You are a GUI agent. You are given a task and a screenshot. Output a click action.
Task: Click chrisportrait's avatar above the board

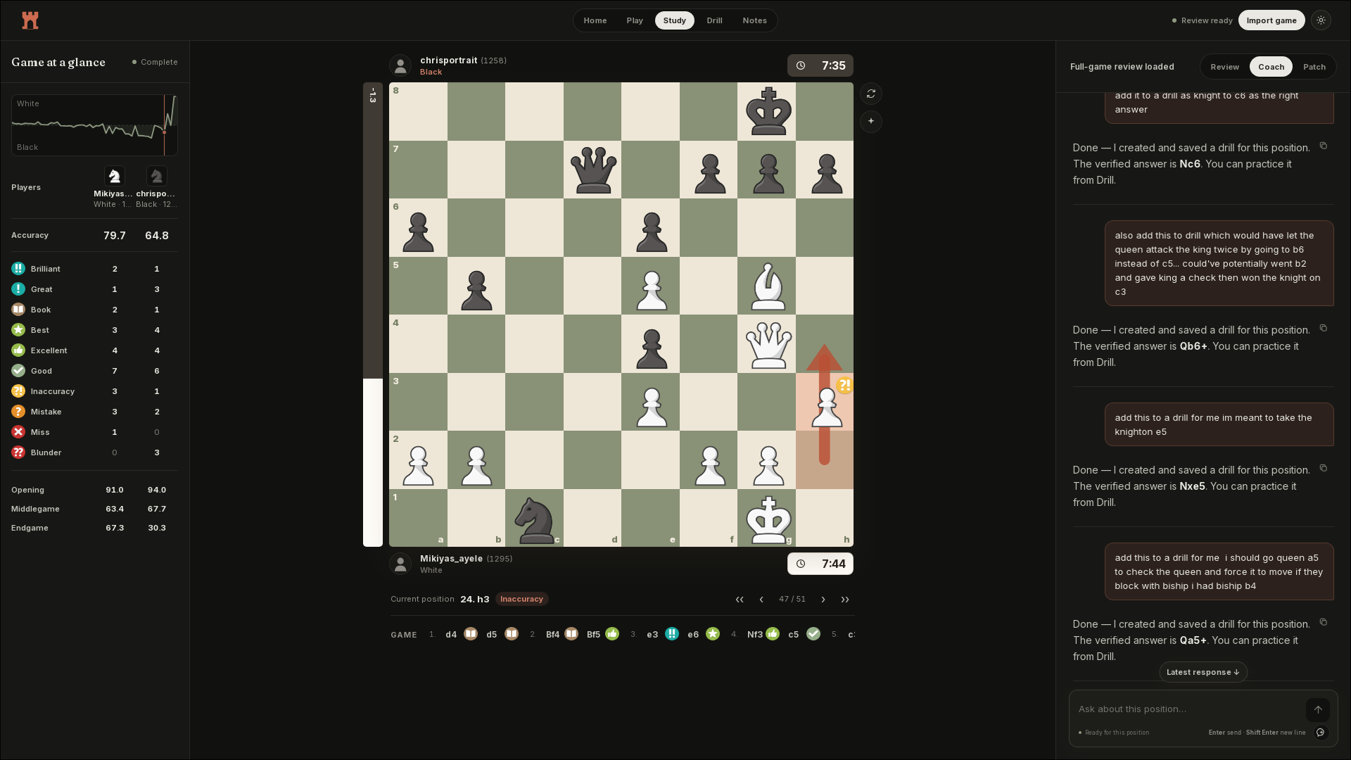400,66
